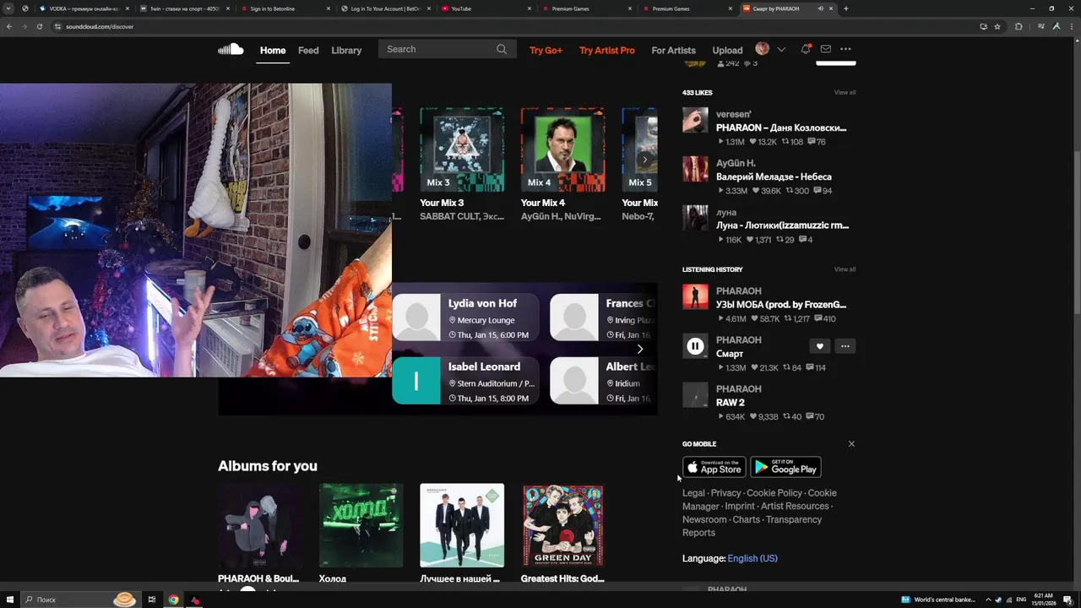1081x608 pixels.
Task: Open the Chrome three-dot menu
Action: coord(1072,26)
